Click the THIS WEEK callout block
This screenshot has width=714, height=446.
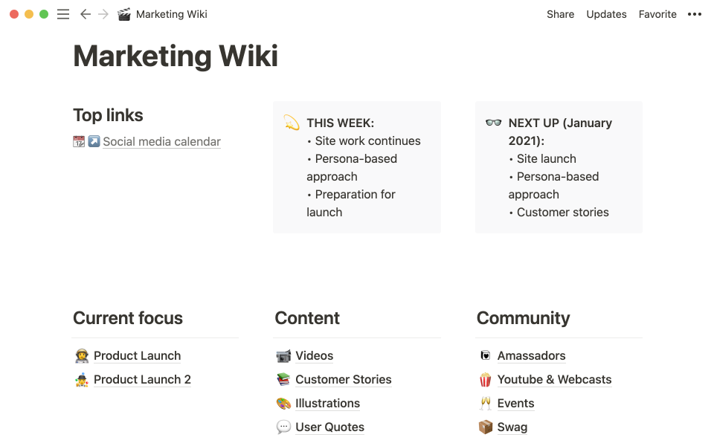[357, 167]
